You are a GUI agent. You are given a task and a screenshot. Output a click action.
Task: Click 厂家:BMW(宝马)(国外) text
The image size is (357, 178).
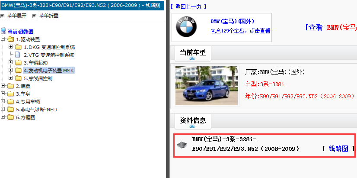point(275,72)
